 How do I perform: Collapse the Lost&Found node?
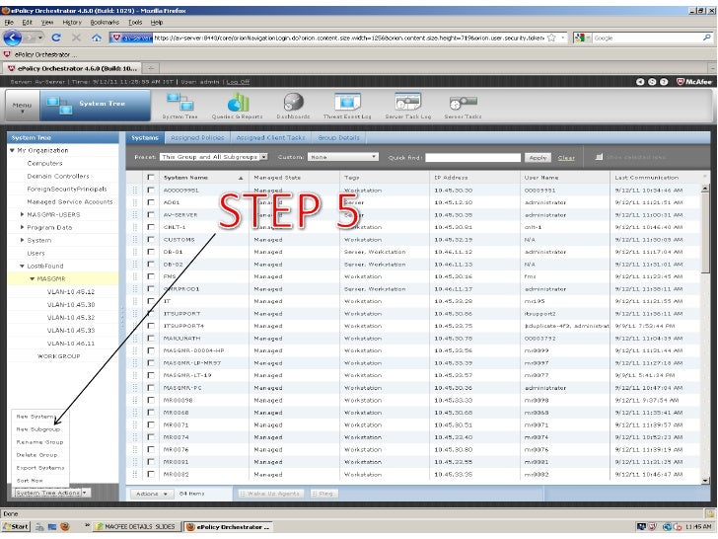[x=22, y=266]
